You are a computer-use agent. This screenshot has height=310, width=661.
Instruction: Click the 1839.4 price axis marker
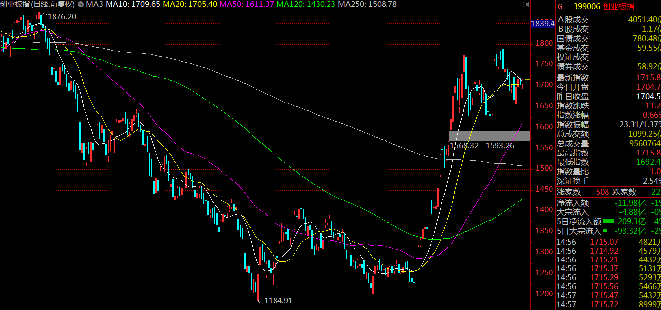[542, 23]
